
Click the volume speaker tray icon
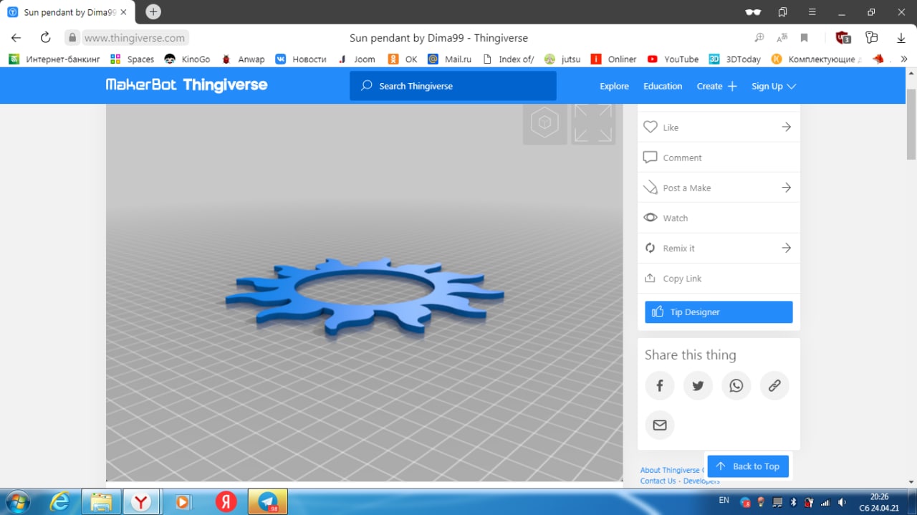click(x=842, y=501)
